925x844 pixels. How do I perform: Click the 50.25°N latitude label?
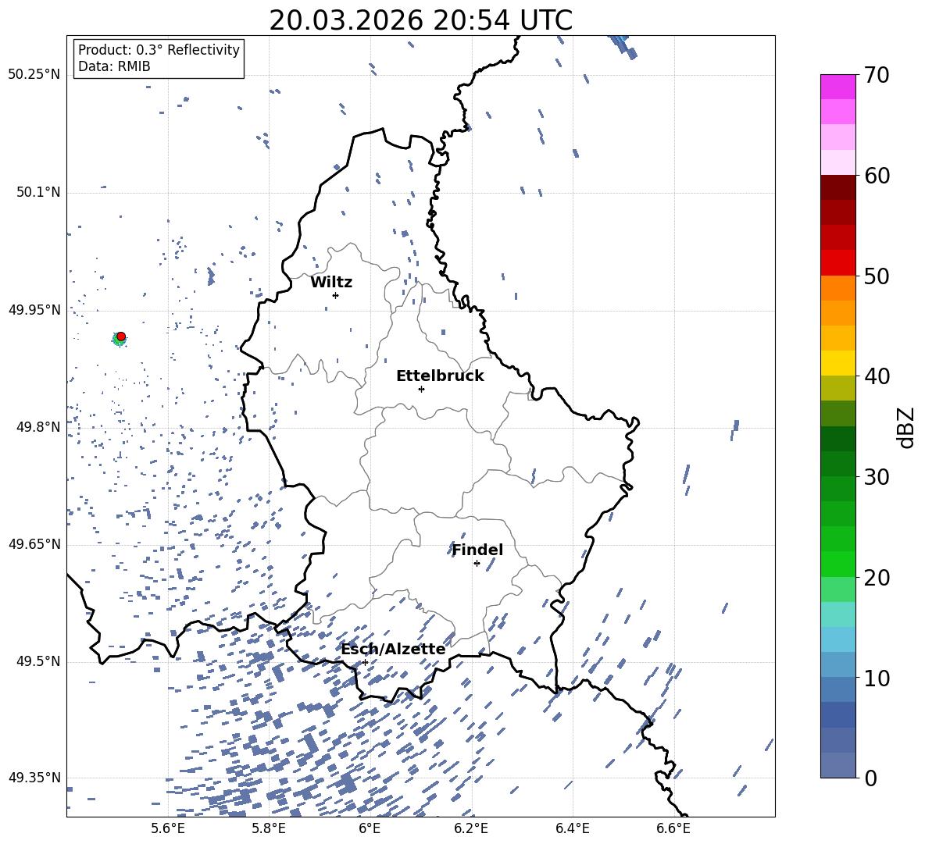pos(34,75)
